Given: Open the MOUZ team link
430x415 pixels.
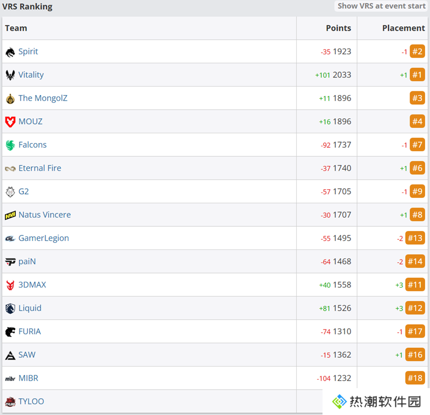Looking at the screenshot, I should click(31, 121).
